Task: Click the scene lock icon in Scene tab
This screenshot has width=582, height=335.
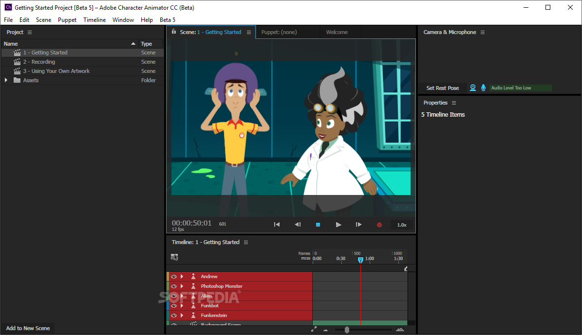Action: [174, 32]
